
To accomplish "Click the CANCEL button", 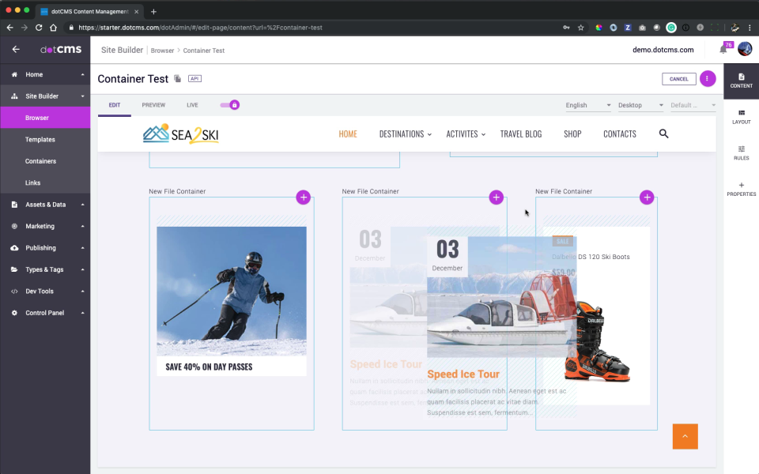I will tap(678, 78).
